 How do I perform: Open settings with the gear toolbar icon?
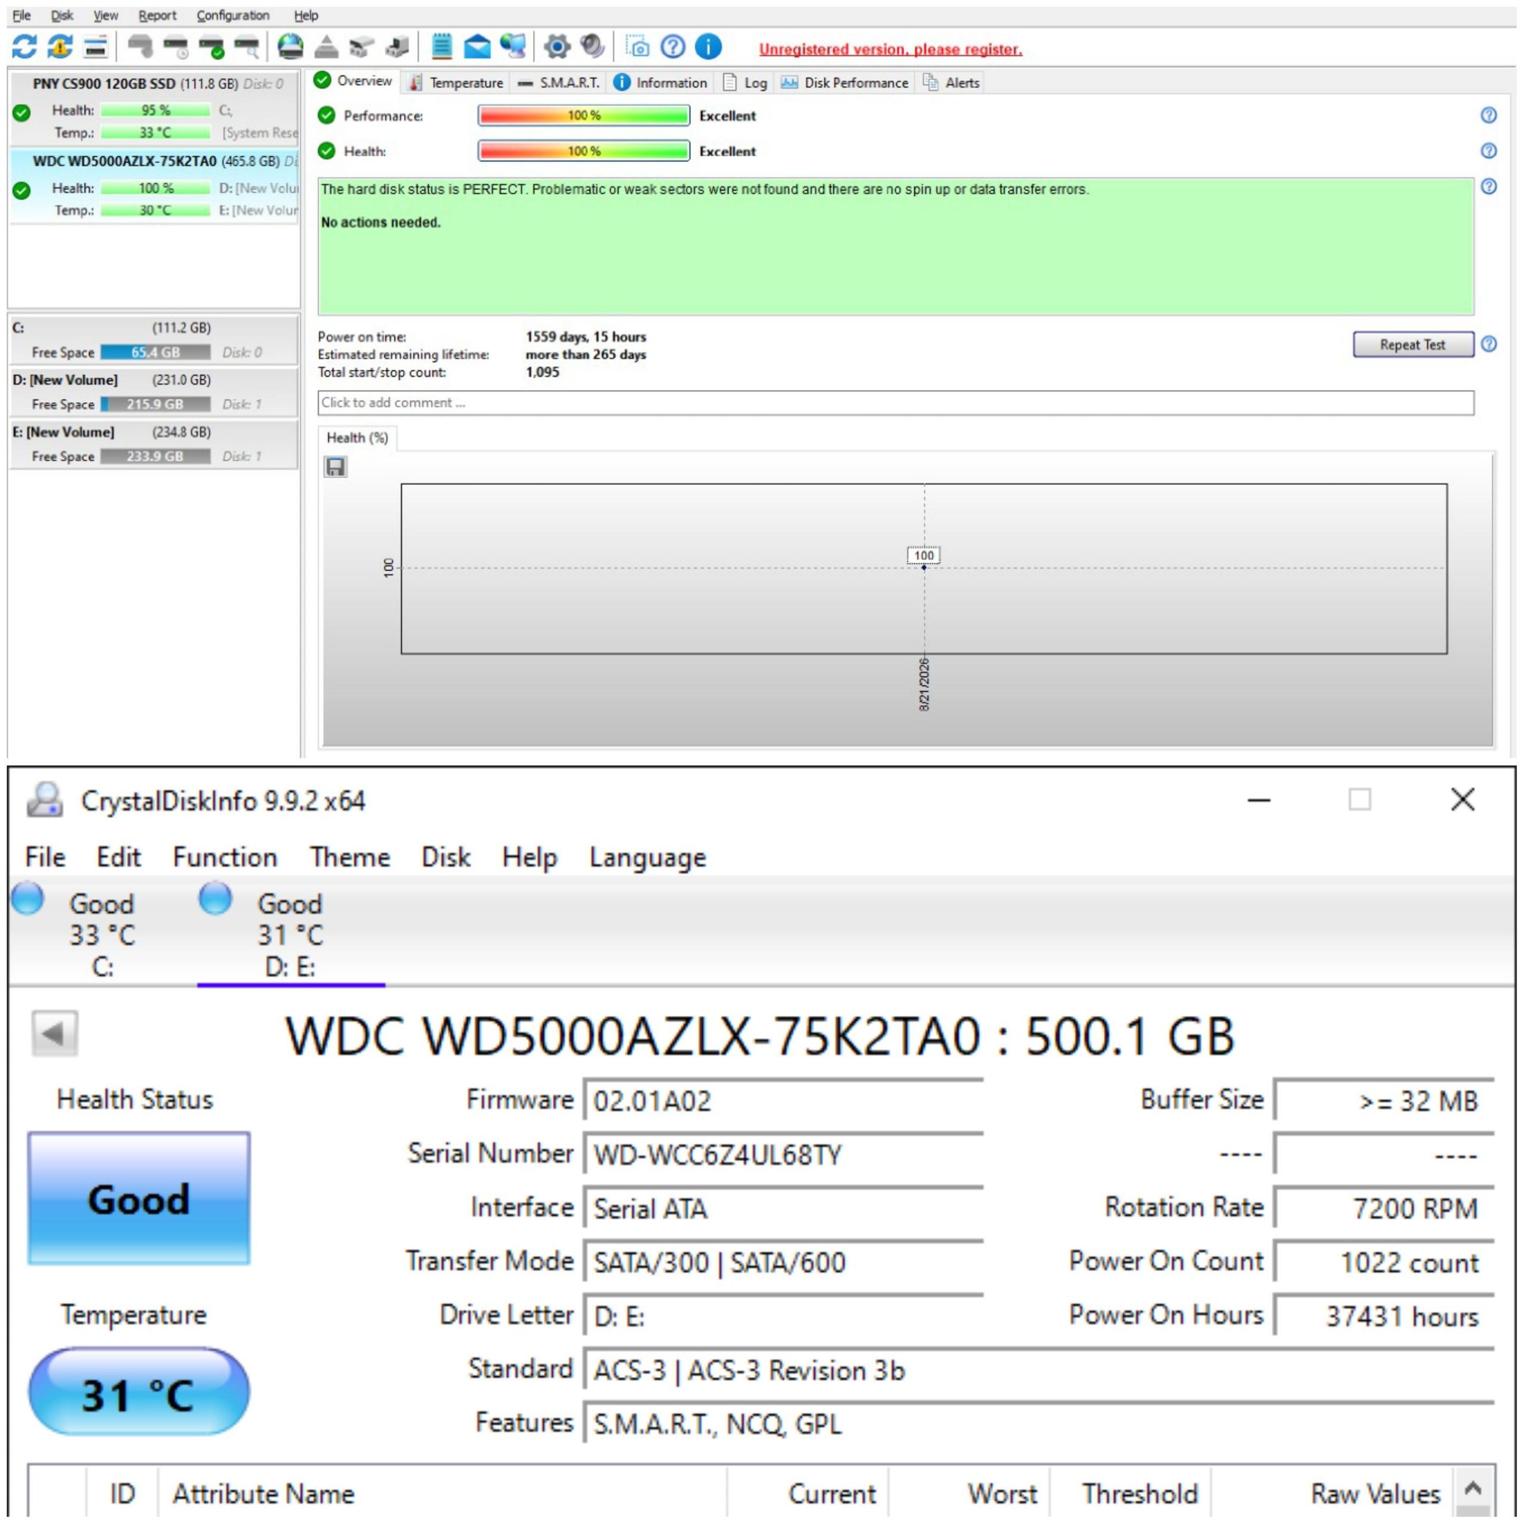[x=558, y=47]
